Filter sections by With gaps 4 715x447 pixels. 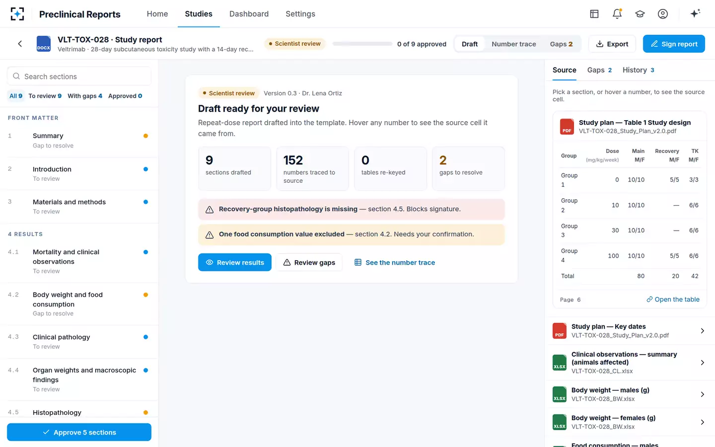coord(85,96)
